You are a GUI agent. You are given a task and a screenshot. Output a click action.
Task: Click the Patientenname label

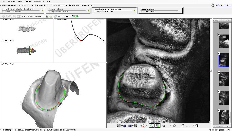(x=8, y=5)
